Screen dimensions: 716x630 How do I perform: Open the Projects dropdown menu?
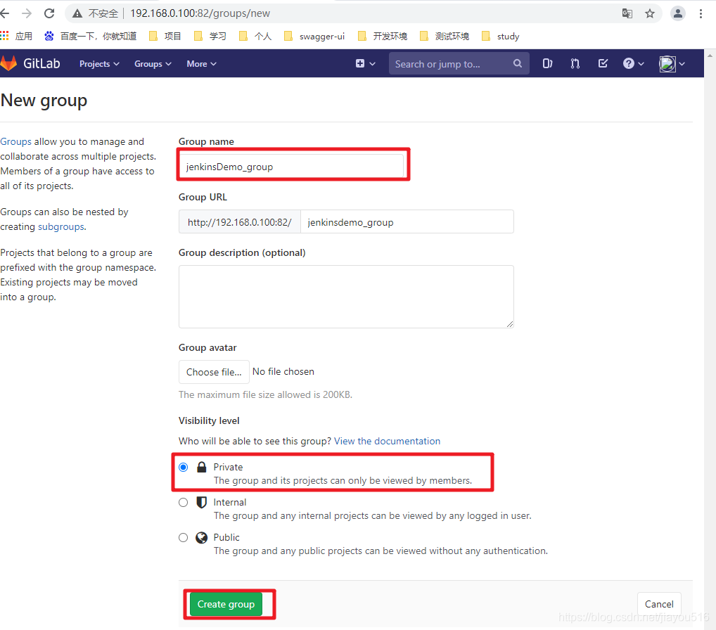(98, 63)
